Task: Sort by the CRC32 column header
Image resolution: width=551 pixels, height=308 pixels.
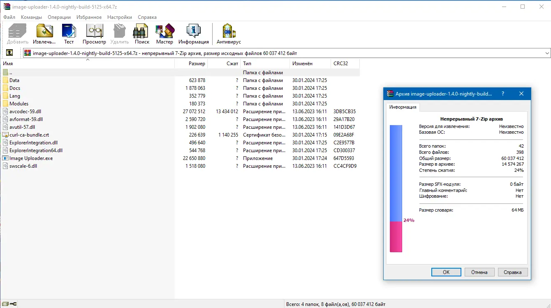Action: (345, 64)
